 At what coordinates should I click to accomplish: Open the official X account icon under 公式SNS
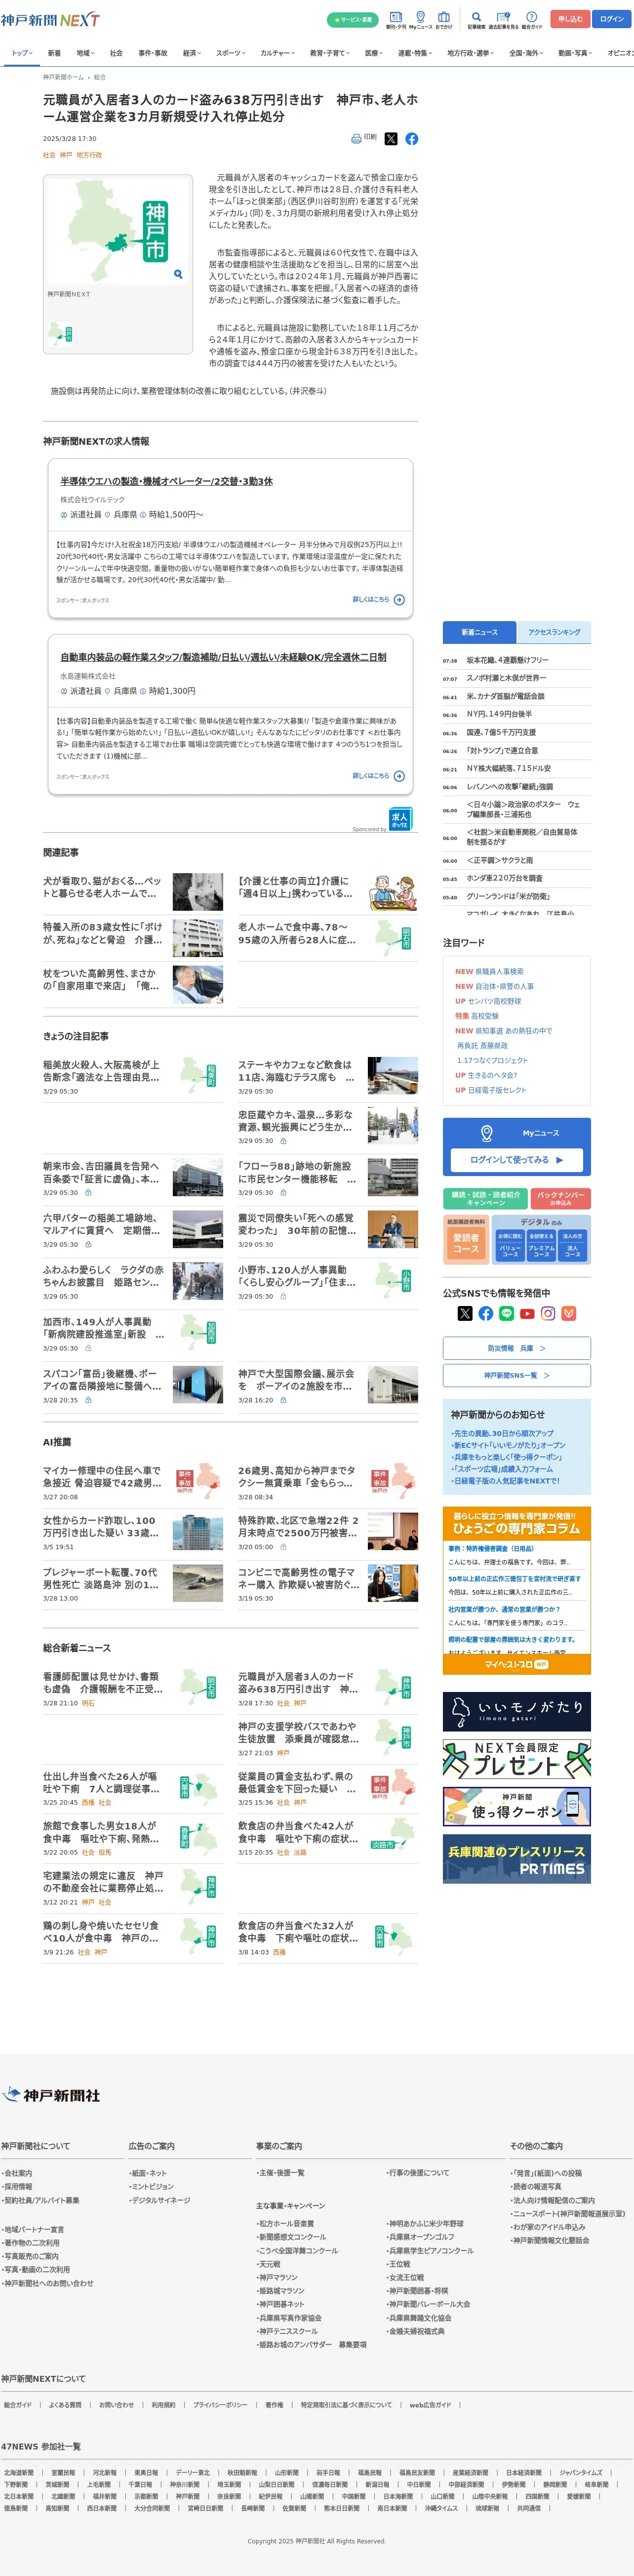pos(465,1313)
